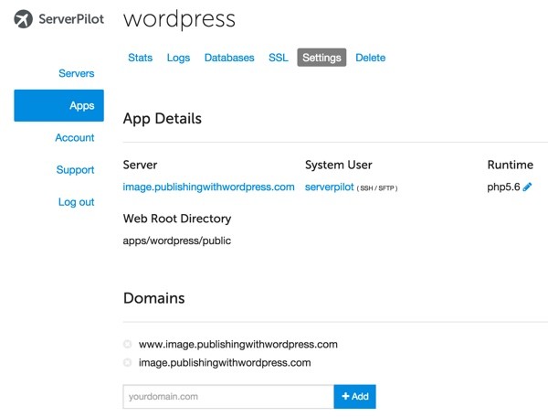
Task: Select the apps/wordpress/public path text
Action: (x=177, y=241)
